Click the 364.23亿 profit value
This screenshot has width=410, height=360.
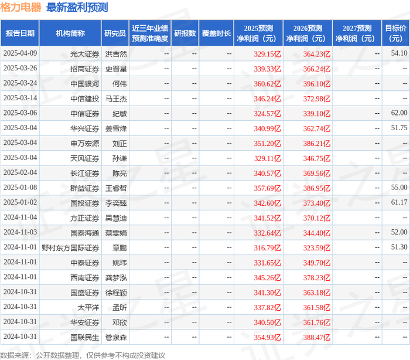click(317, 54)
